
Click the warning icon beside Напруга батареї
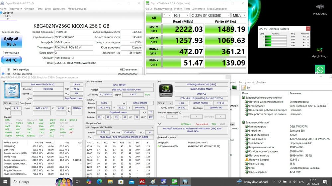coord(247,160)
